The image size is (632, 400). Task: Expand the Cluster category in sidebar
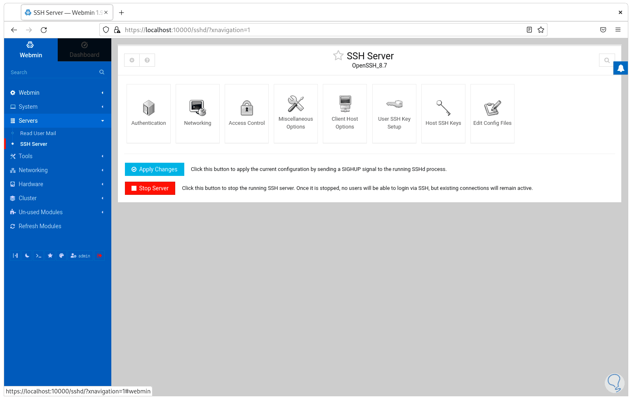[58, 198]
